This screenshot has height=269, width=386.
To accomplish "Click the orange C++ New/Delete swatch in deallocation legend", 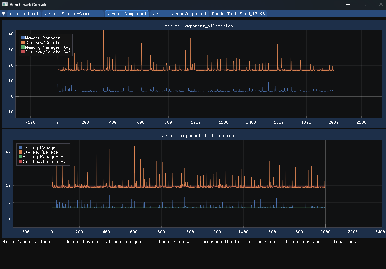I will tap(21, 152).
